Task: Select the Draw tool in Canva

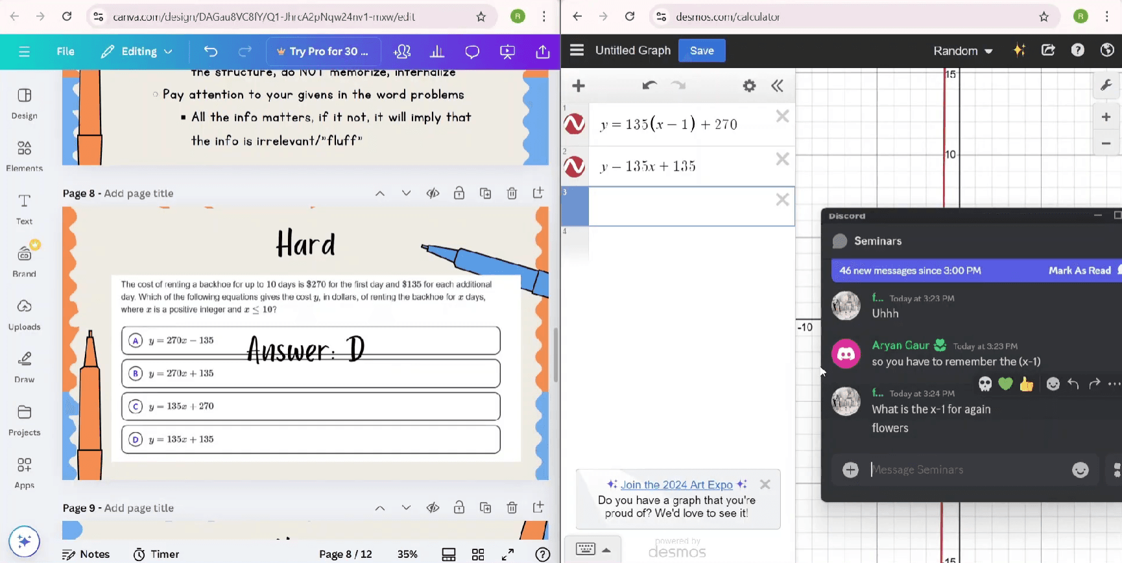Action: click(24, 366)
